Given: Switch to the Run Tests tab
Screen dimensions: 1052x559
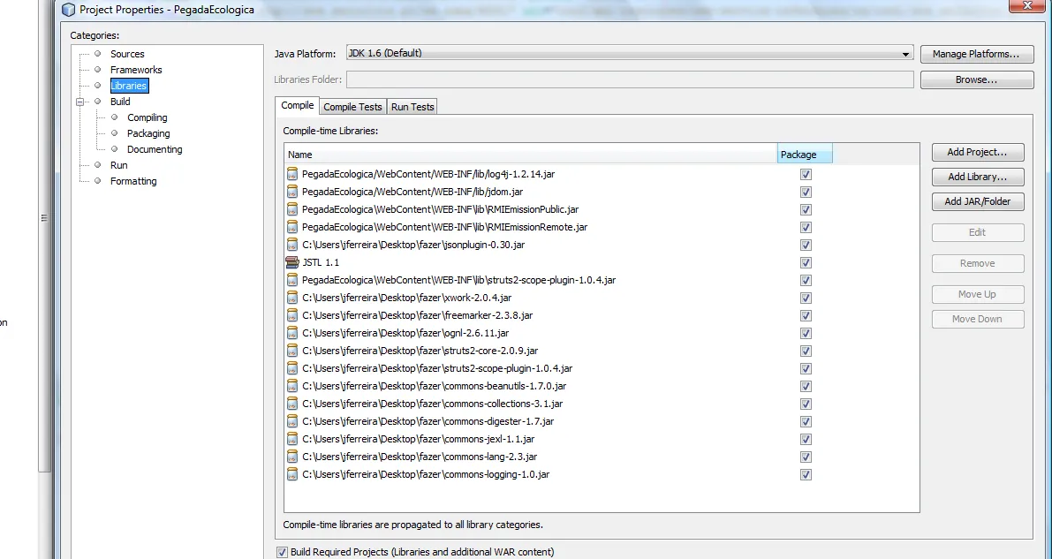Looking at the screenshot, I should (412, 107).
